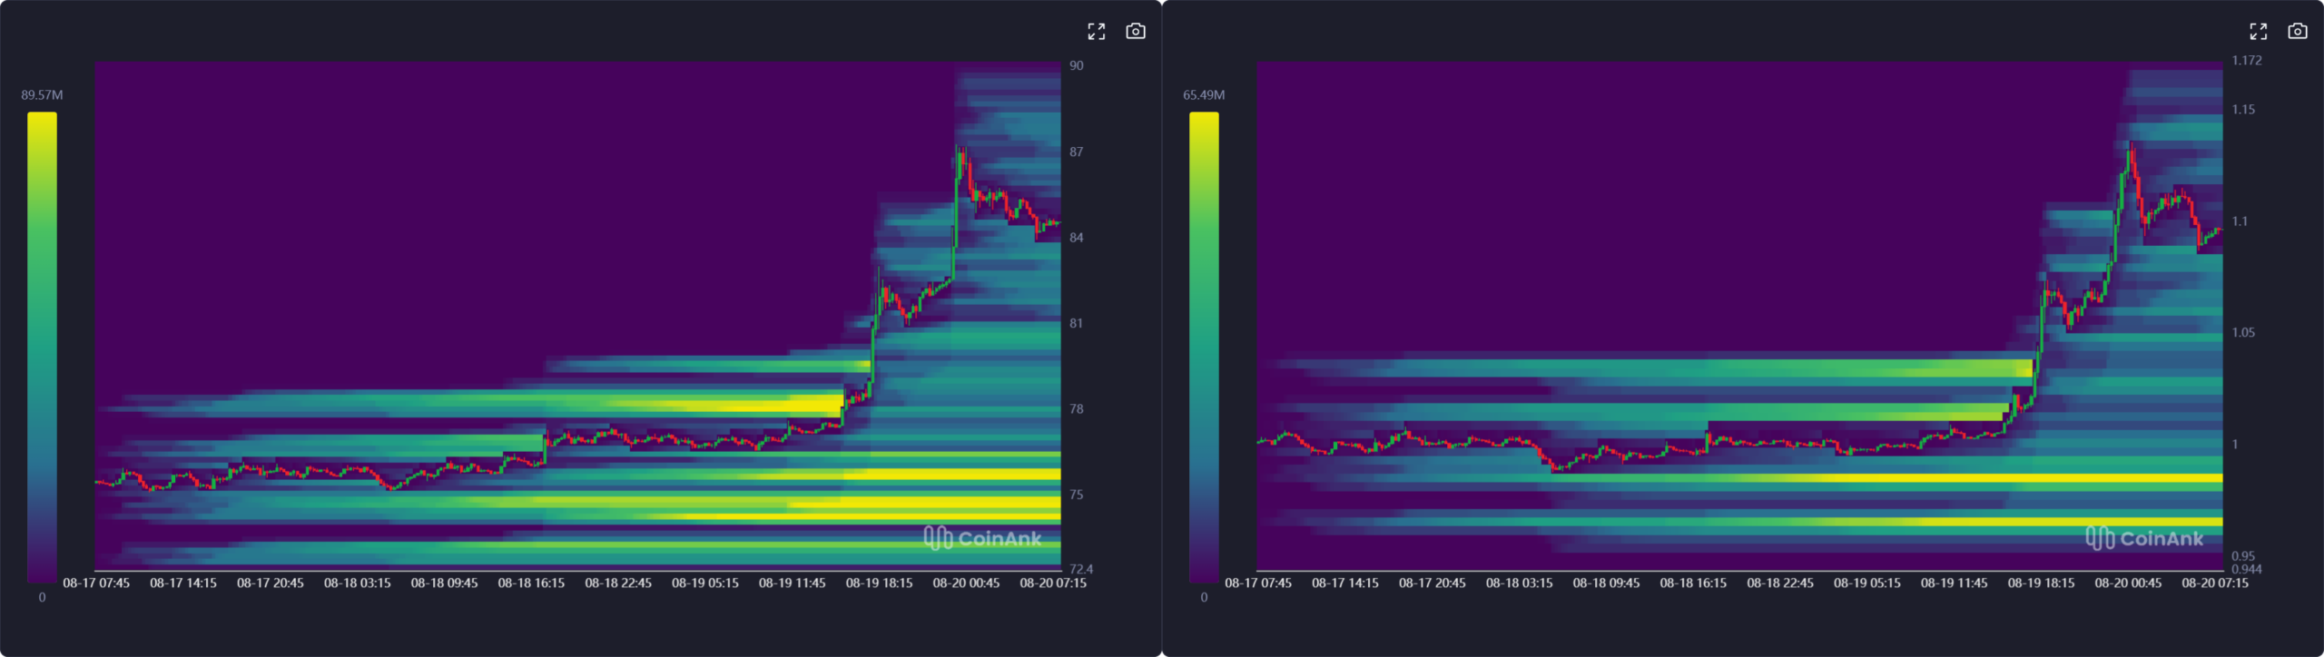
Task: Click price level 1.05 on right chart axis
Action: 2243,333
